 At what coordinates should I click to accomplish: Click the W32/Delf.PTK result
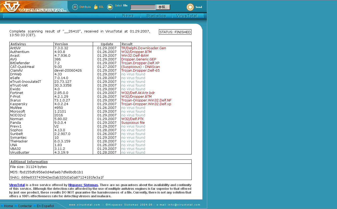click(133, 119)
